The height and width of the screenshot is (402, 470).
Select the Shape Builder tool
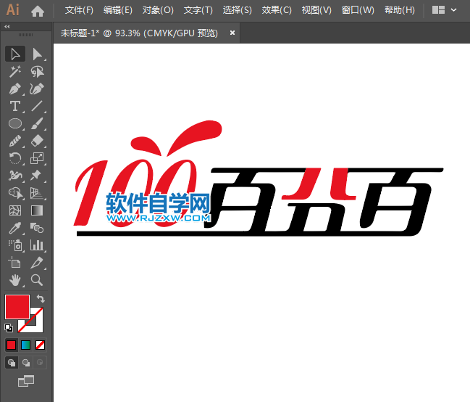pyautogui.click(x=15, y=193)
